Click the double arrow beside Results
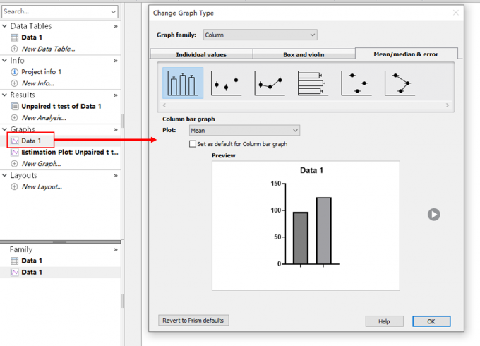The image size is (480, 346). click(x=116, y=95)
